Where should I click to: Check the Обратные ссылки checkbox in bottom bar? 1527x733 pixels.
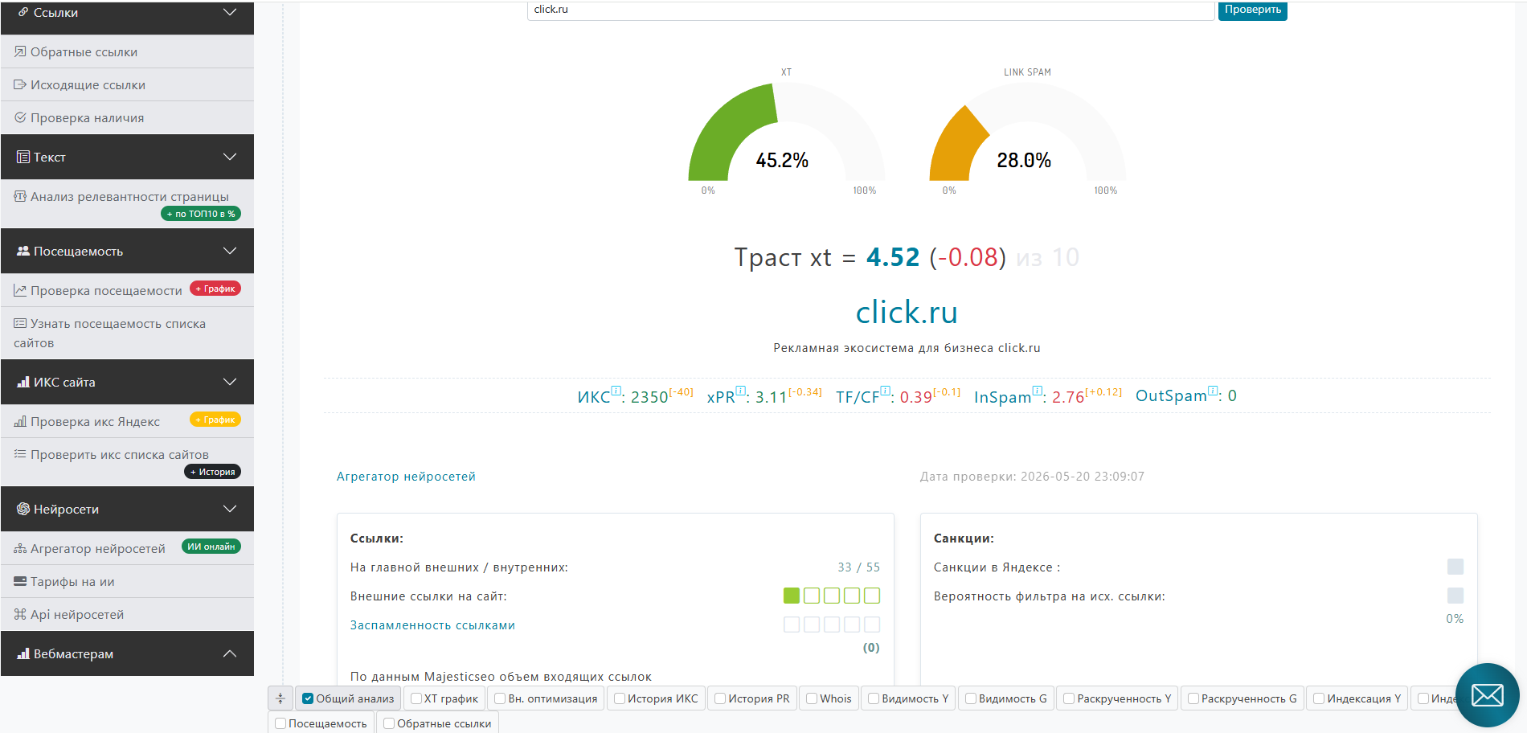click(x=389, y=723)
